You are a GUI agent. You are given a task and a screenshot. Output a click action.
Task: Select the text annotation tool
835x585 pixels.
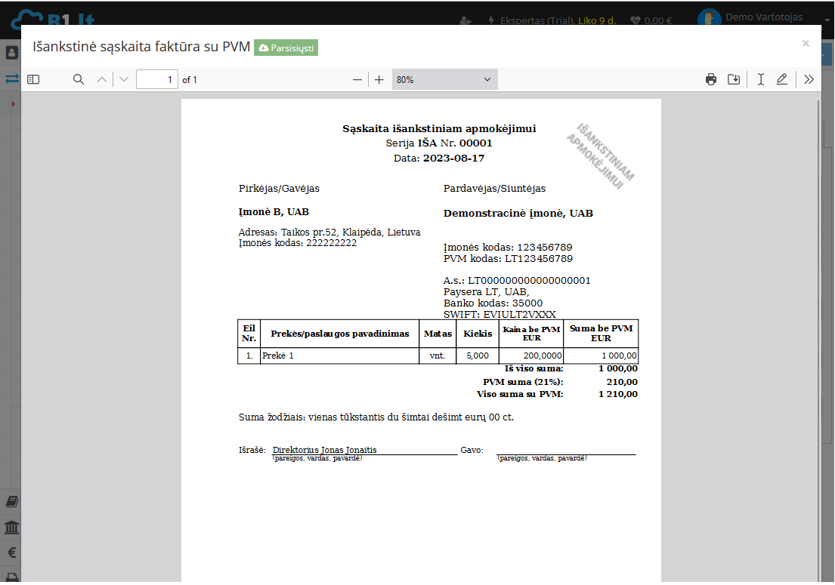(761, 79)
